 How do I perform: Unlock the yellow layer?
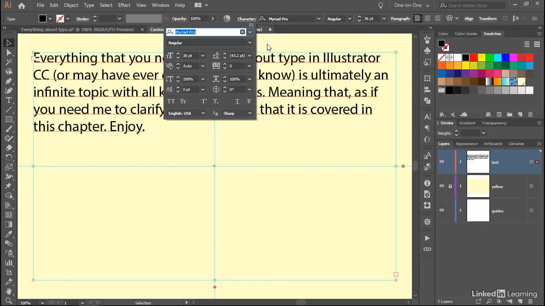[x=450, y=186]
